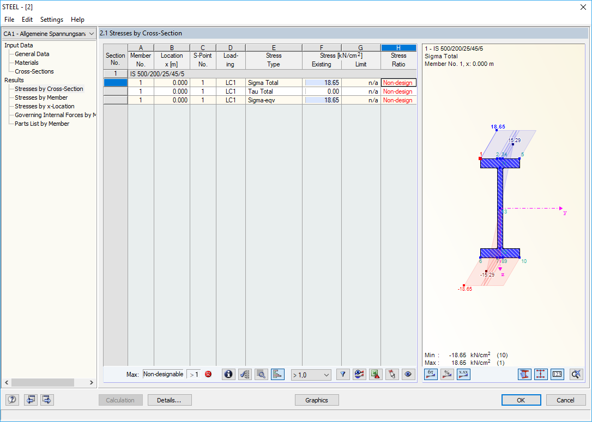Click the Graphics button at the bottom
592x422 pixels.
[x=317, y=400]
